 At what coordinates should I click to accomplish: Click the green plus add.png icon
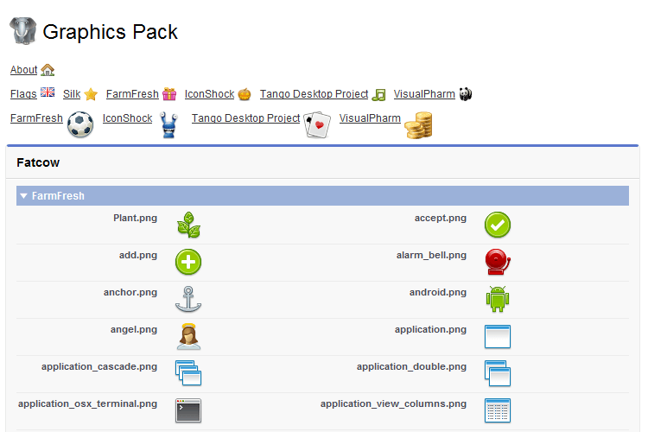188,261
